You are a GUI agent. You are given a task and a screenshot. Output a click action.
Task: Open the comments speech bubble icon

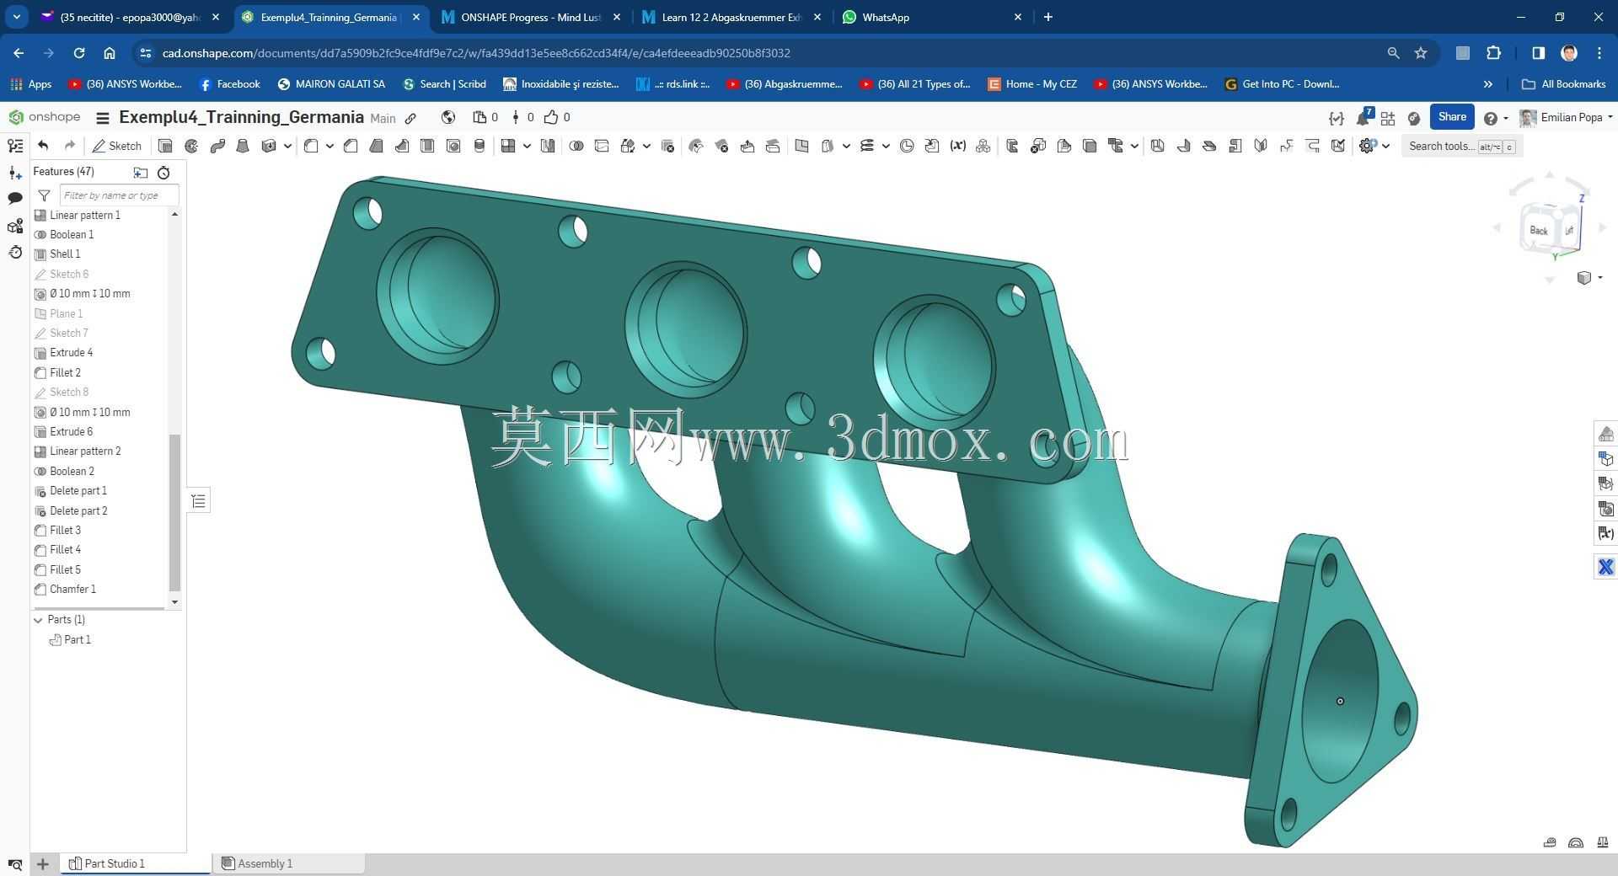click(x=14, y=199)
